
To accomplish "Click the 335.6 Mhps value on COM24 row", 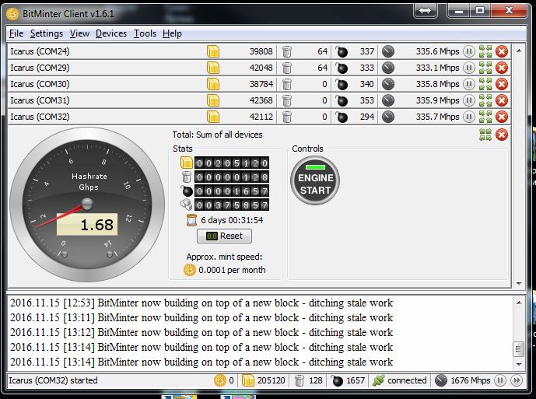I will pos(437,51).
